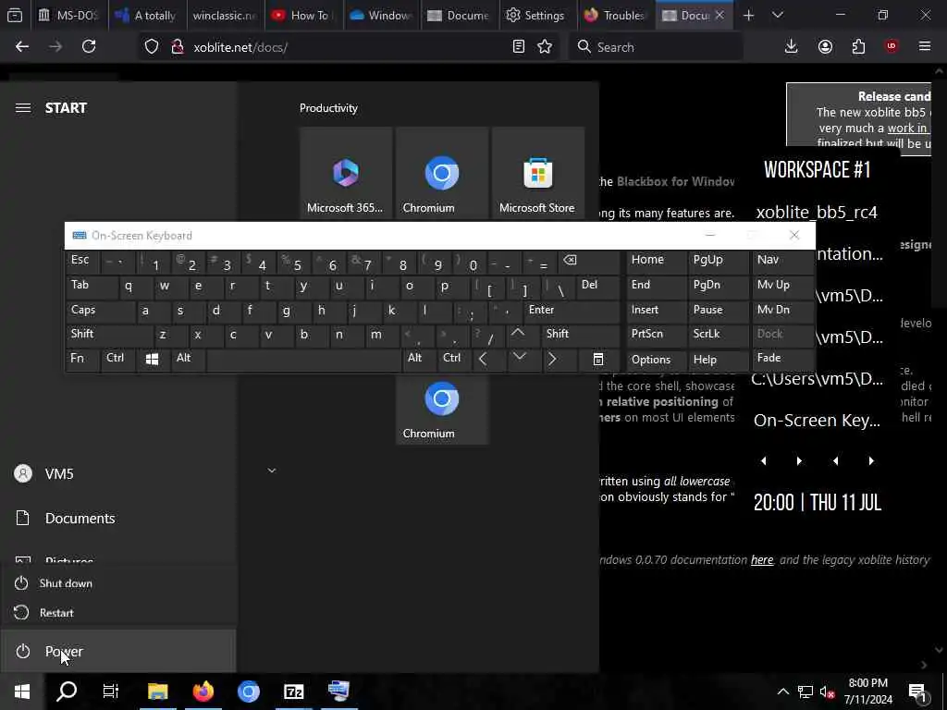Click Windows Start button on taskbar

pyautogui.click(x=22, y=692)
